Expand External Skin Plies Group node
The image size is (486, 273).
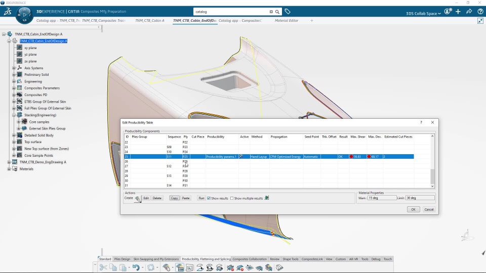coord(19,128)
